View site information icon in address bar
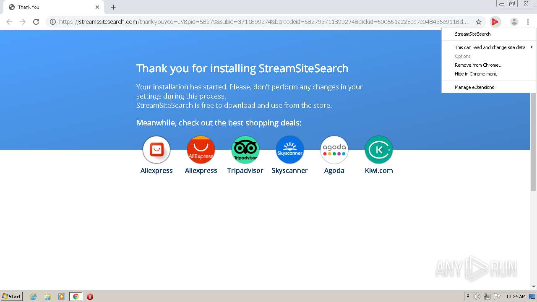Screen dimensions: 537x302 click(x=53, y=22)
